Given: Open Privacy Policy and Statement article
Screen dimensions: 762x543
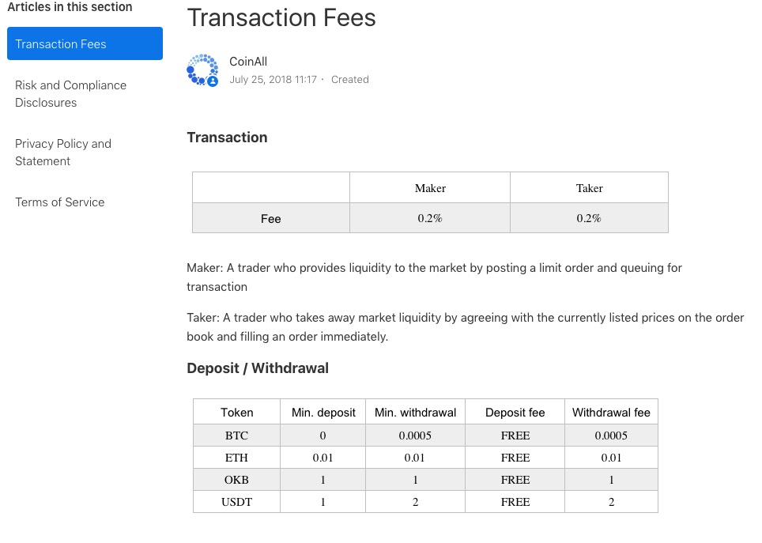Looking at the screenshot, I should click(x=63, y=153).
